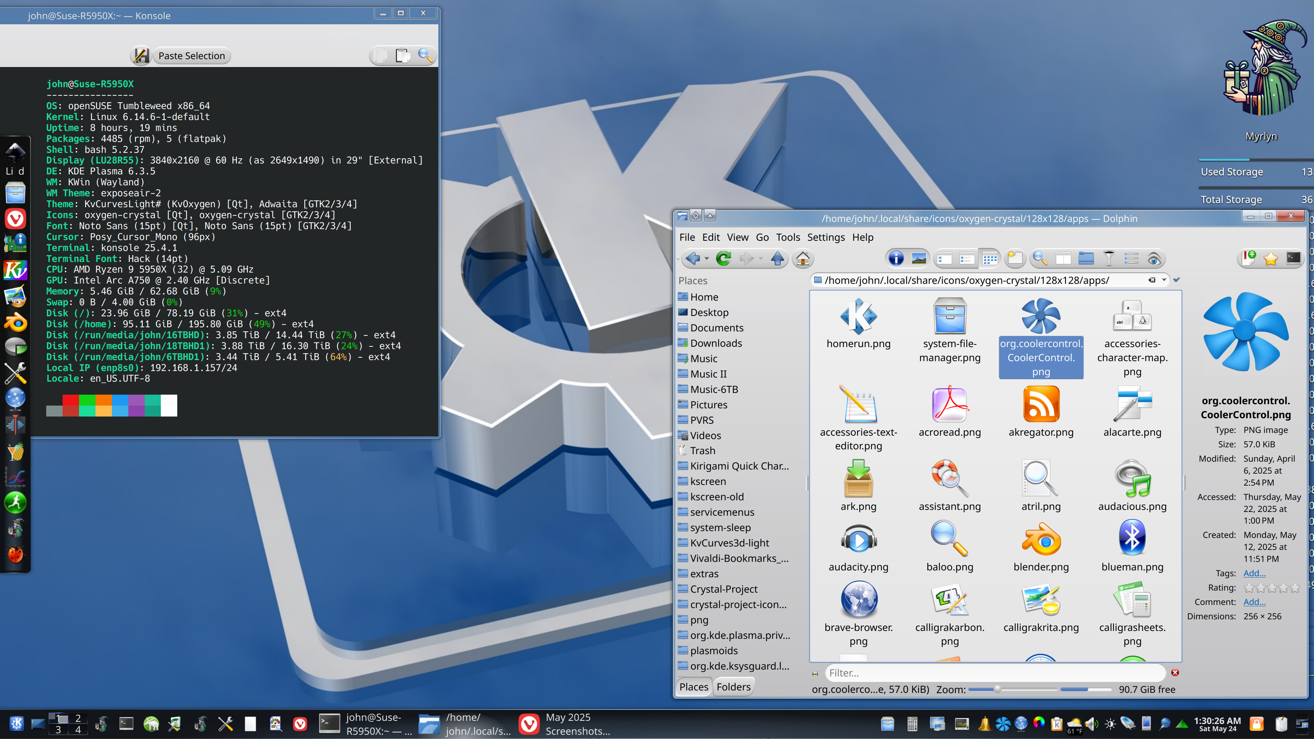Toggle hidden files eye icon
1314x739 pixels.
(1154, 259)
